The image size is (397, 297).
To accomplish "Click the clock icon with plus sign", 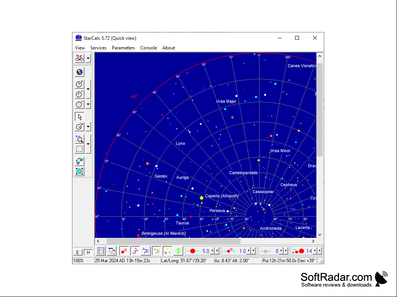I will pyautogui.click(x=79, y=84).
